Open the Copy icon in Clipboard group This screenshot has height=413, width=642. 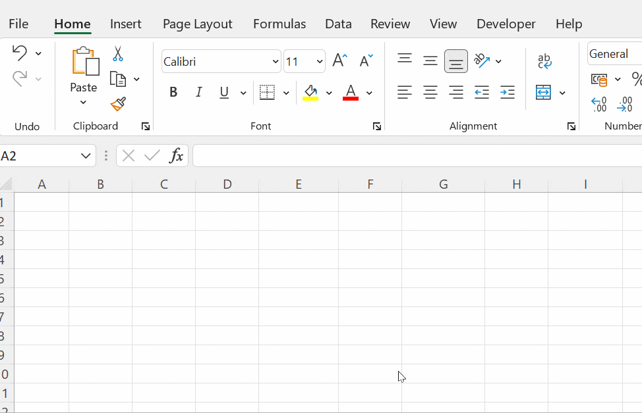pyautogui.click(x=119, y=78)
